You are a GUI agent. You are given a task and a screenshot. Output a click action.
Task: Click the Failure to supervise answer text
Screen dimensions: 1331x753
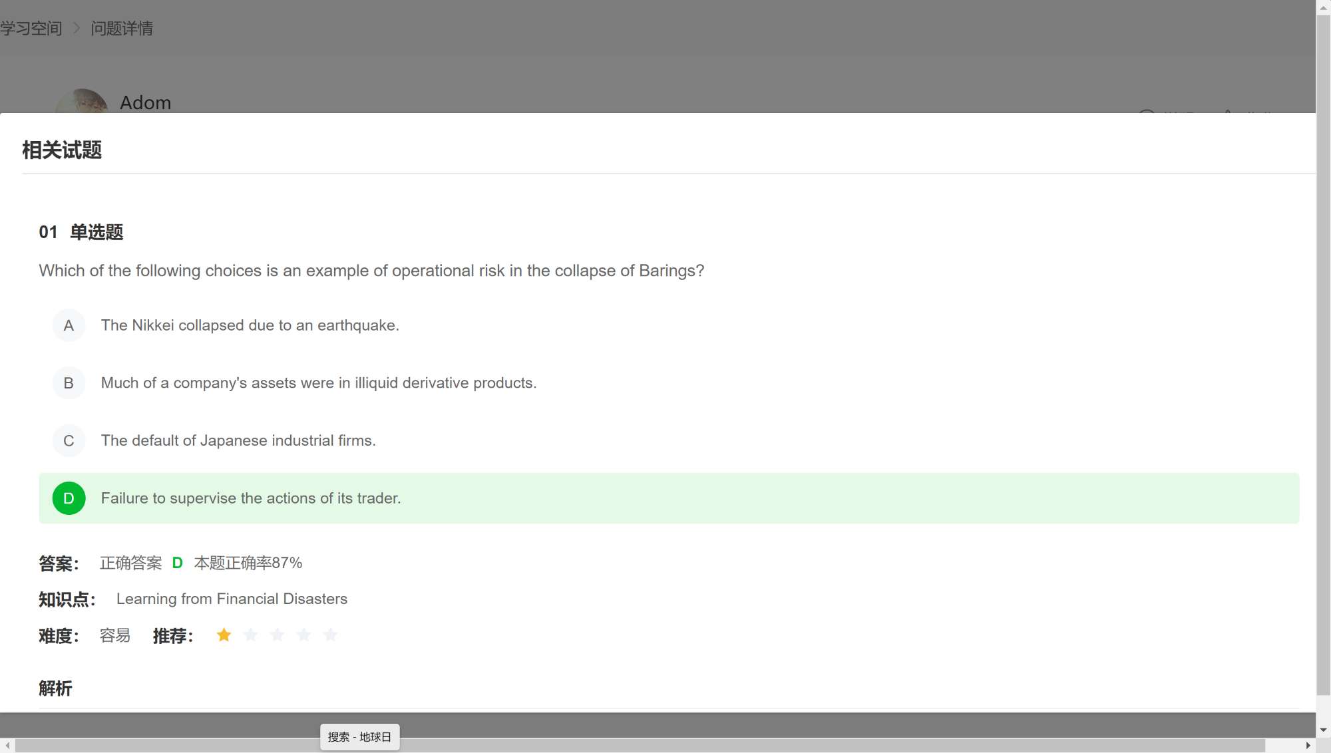tap(251, 498)
